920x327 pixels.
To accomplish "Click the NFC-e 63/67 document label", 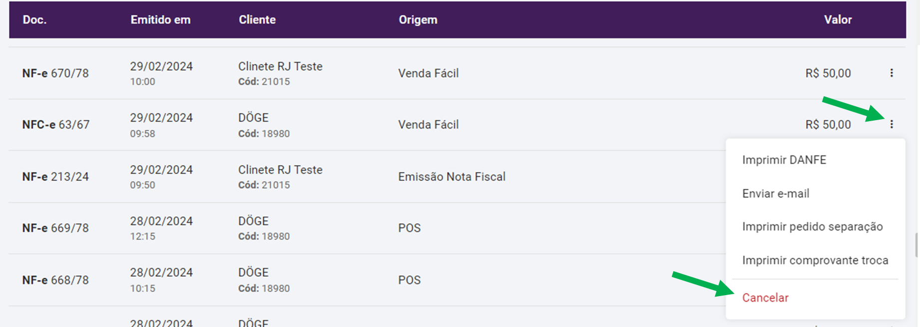I will [55, 125].
